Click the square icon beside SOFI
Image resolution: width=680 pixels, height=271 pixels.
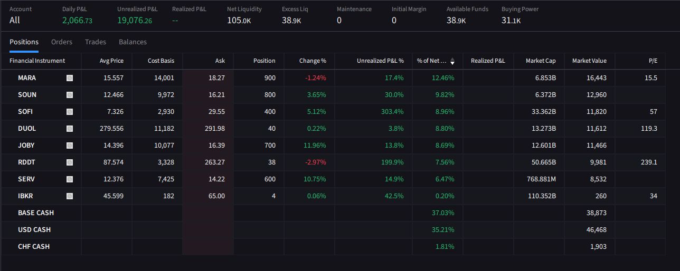(x=70, y=112)
